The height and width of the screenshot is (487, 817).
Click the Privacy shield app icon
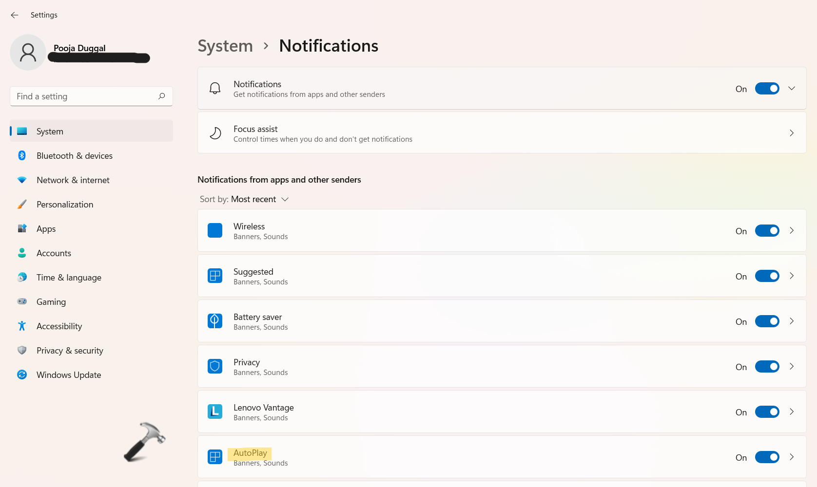point(215,366)
